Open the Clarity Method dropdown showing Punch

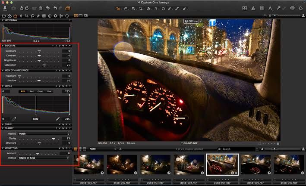click(43, 133)
